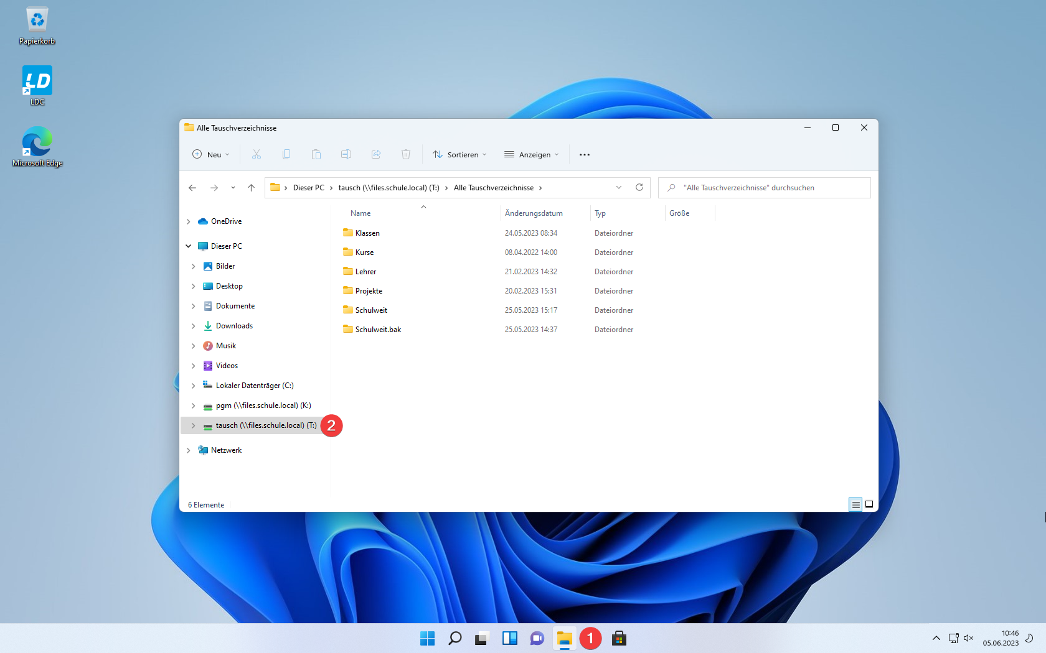Open Microsoft Store from taskbar

pyautogui.click(x=619, y=638)
